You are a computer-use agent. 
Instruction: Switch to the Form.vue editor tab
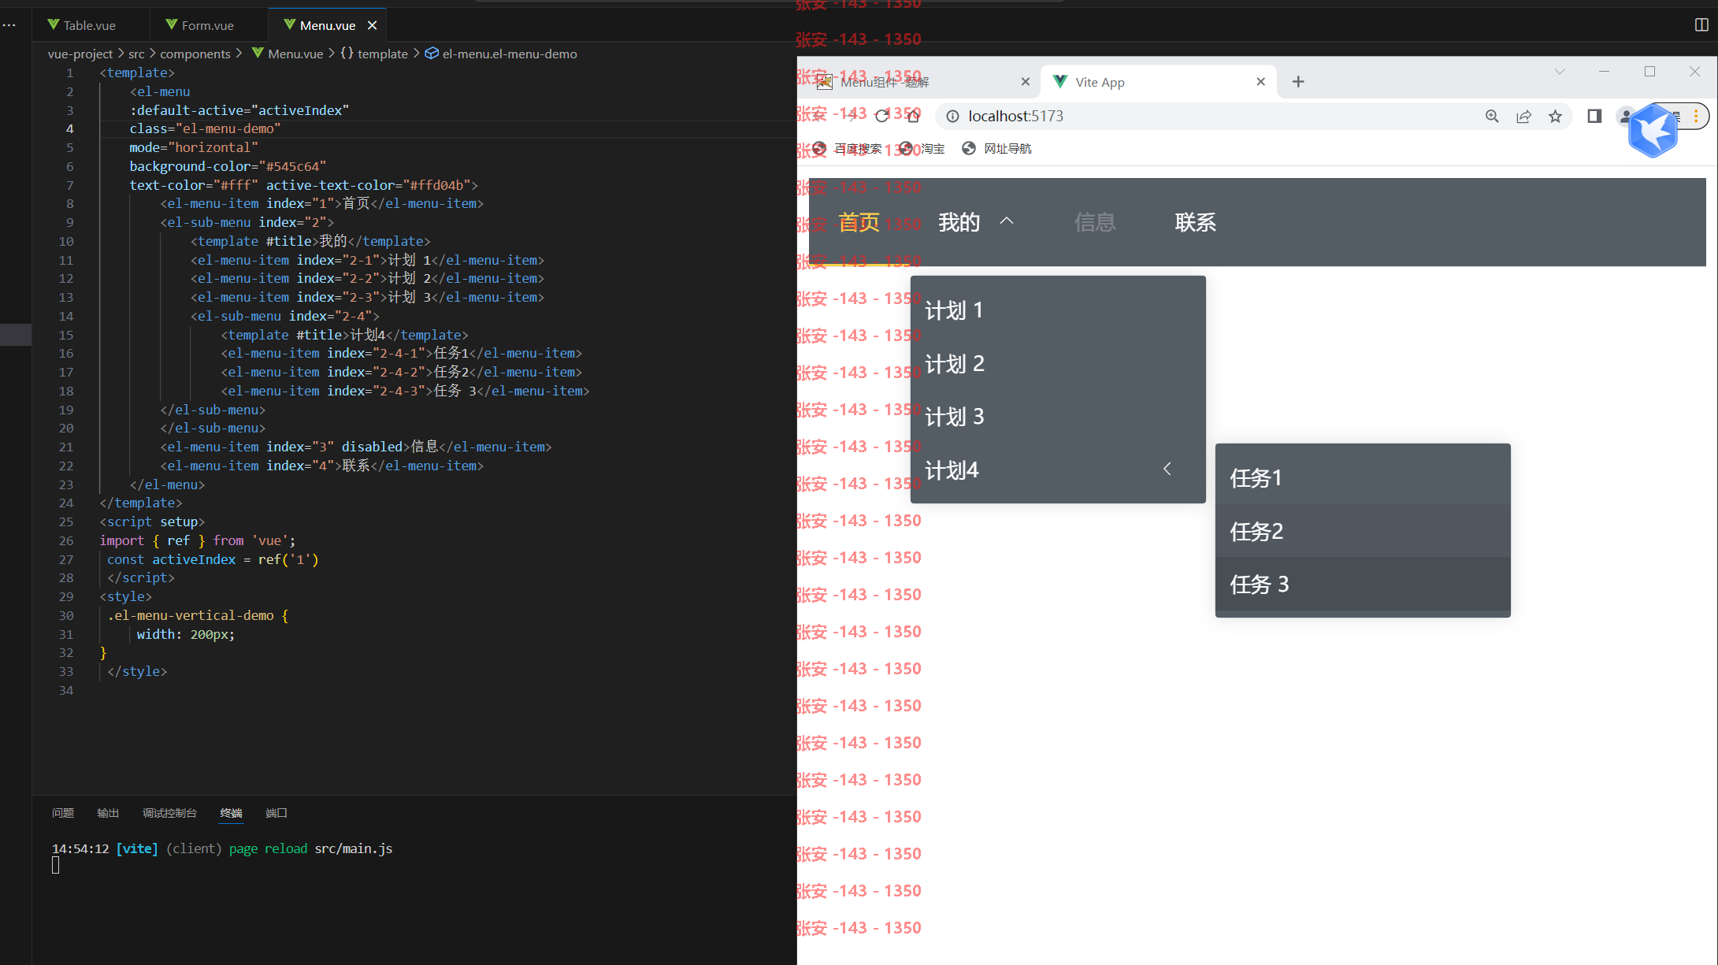(x=200, y=25)
